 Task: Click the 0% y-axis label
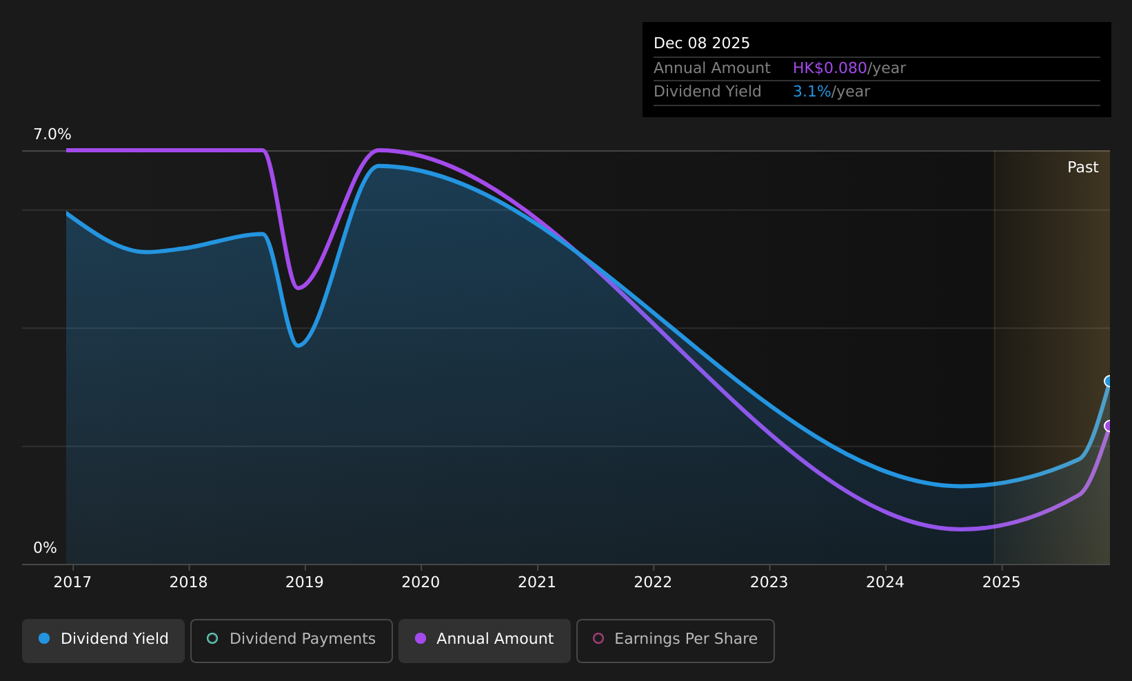click(x=45, y=548)
